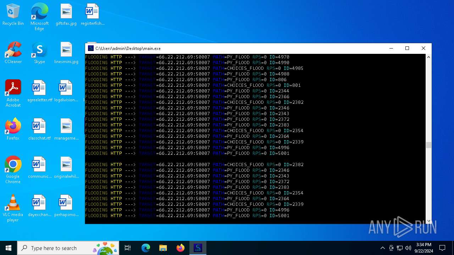Click the console line with ID=801

193,85
